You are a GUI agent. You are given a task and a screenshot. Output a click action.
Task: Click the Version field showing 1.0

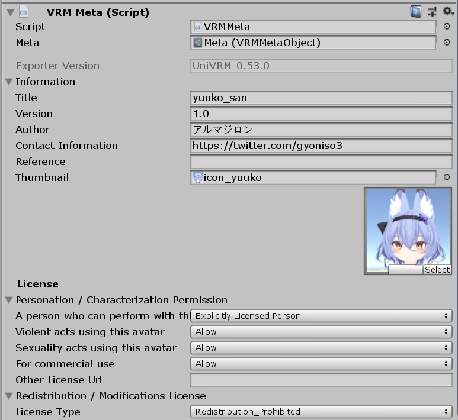pos(321,114)
